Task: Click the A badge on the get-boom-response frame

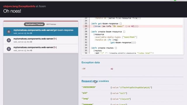Action: [x=9, y=32]
